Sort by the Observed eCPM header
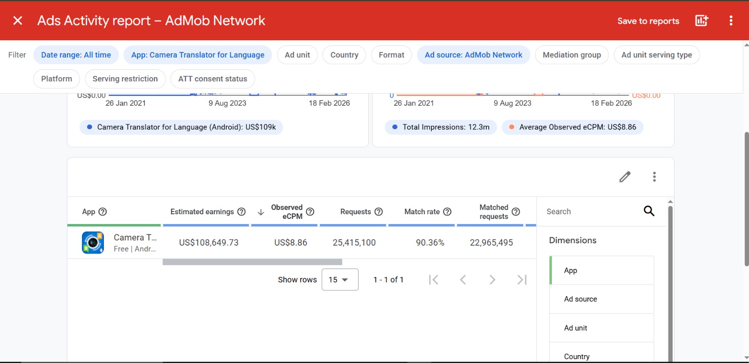 286,211
